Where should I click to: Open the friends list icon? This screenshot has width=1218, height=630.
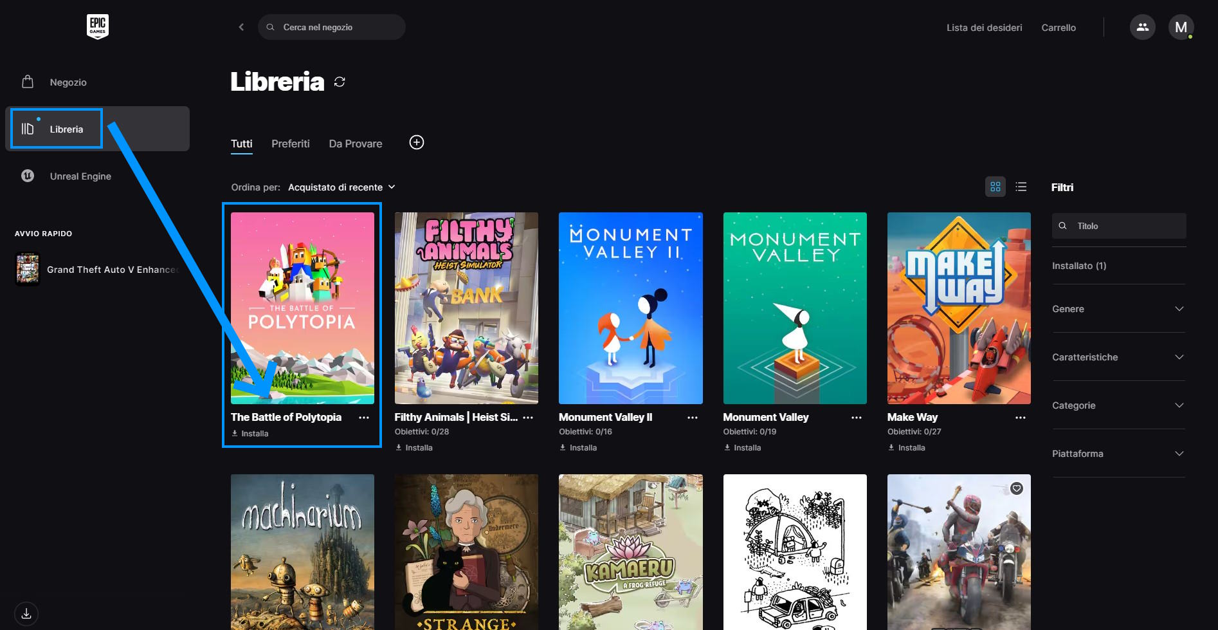[1142, 27]
